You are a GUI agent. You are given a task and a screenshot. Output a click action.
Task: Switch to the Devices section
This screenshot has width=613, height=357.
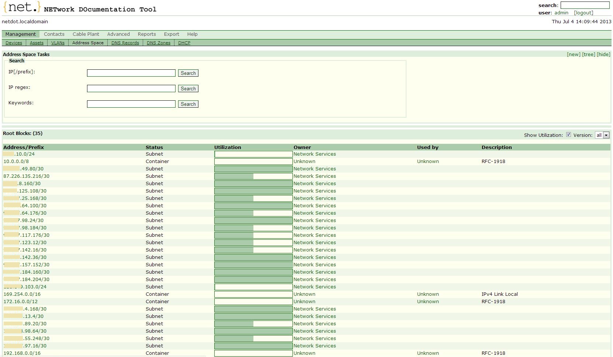14,42
